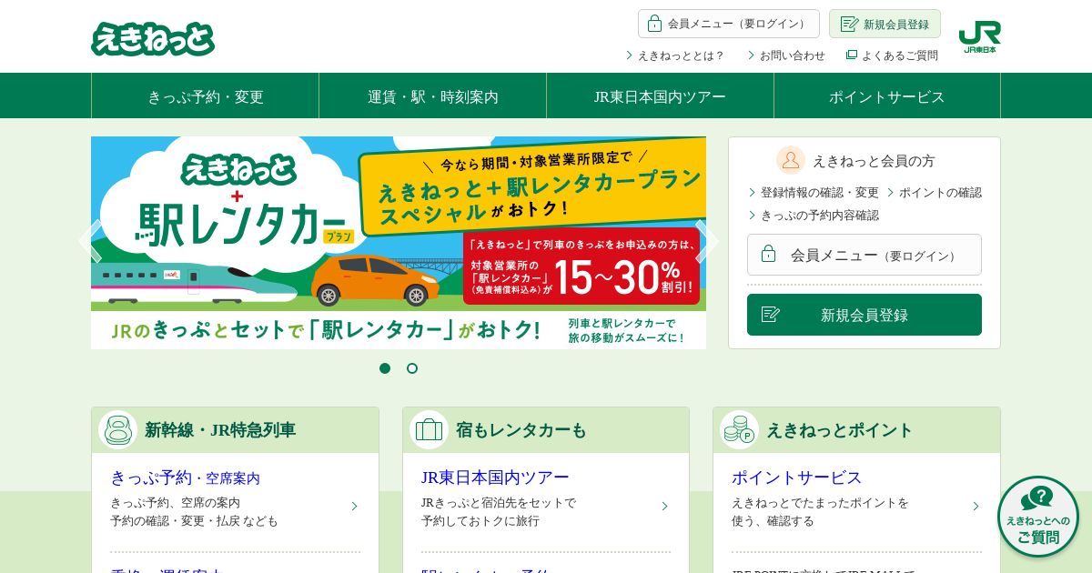
Task: Open the お問い合わせ link
Action: pos(793,55)
